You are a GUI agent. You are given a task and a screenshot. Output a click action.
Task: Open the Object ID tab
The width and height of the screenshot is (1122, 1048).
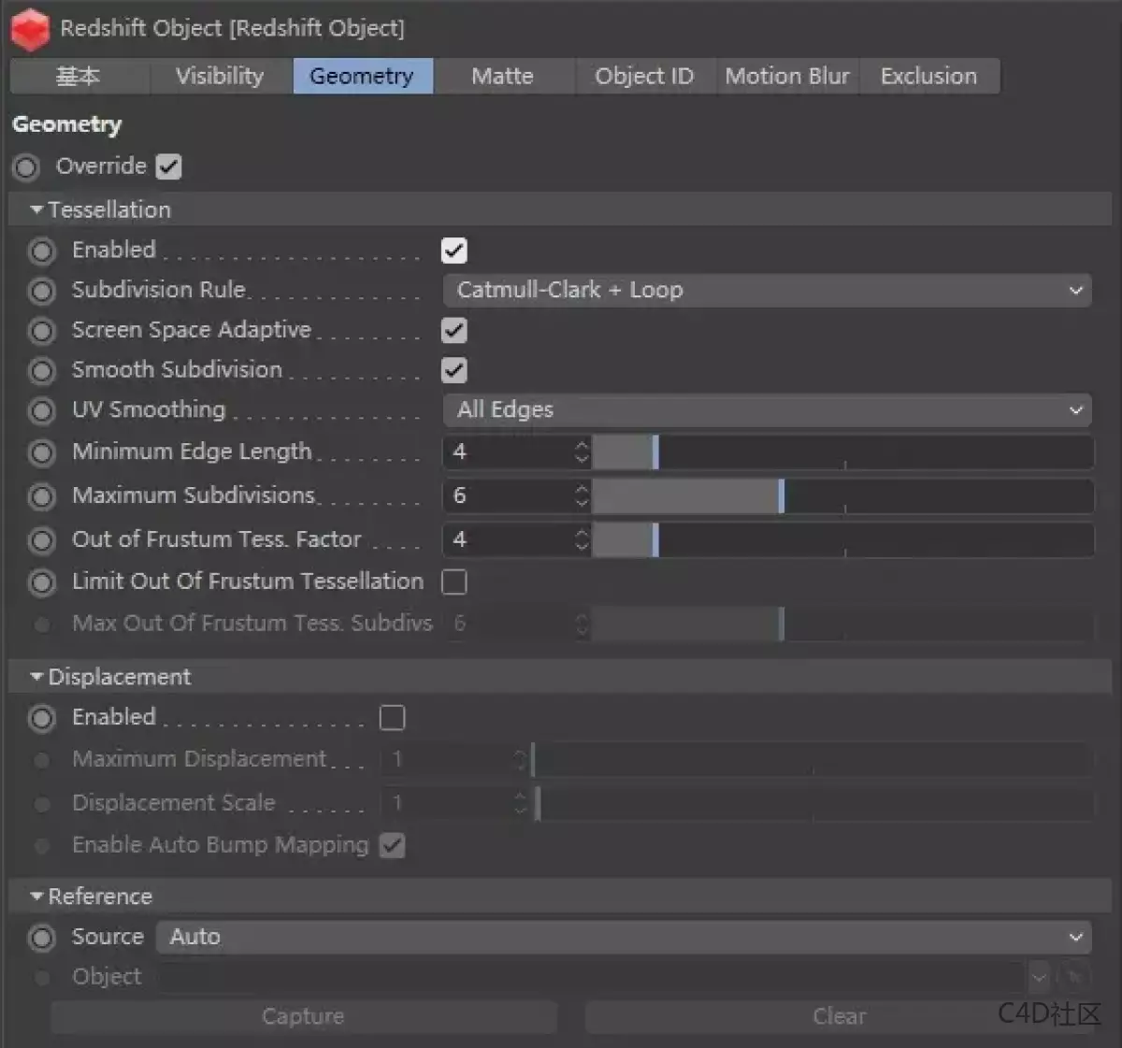pos(644,76)
